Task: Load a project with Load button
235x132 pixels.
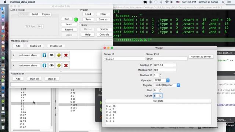Action: pyautogui.click(x=88, y=14)
